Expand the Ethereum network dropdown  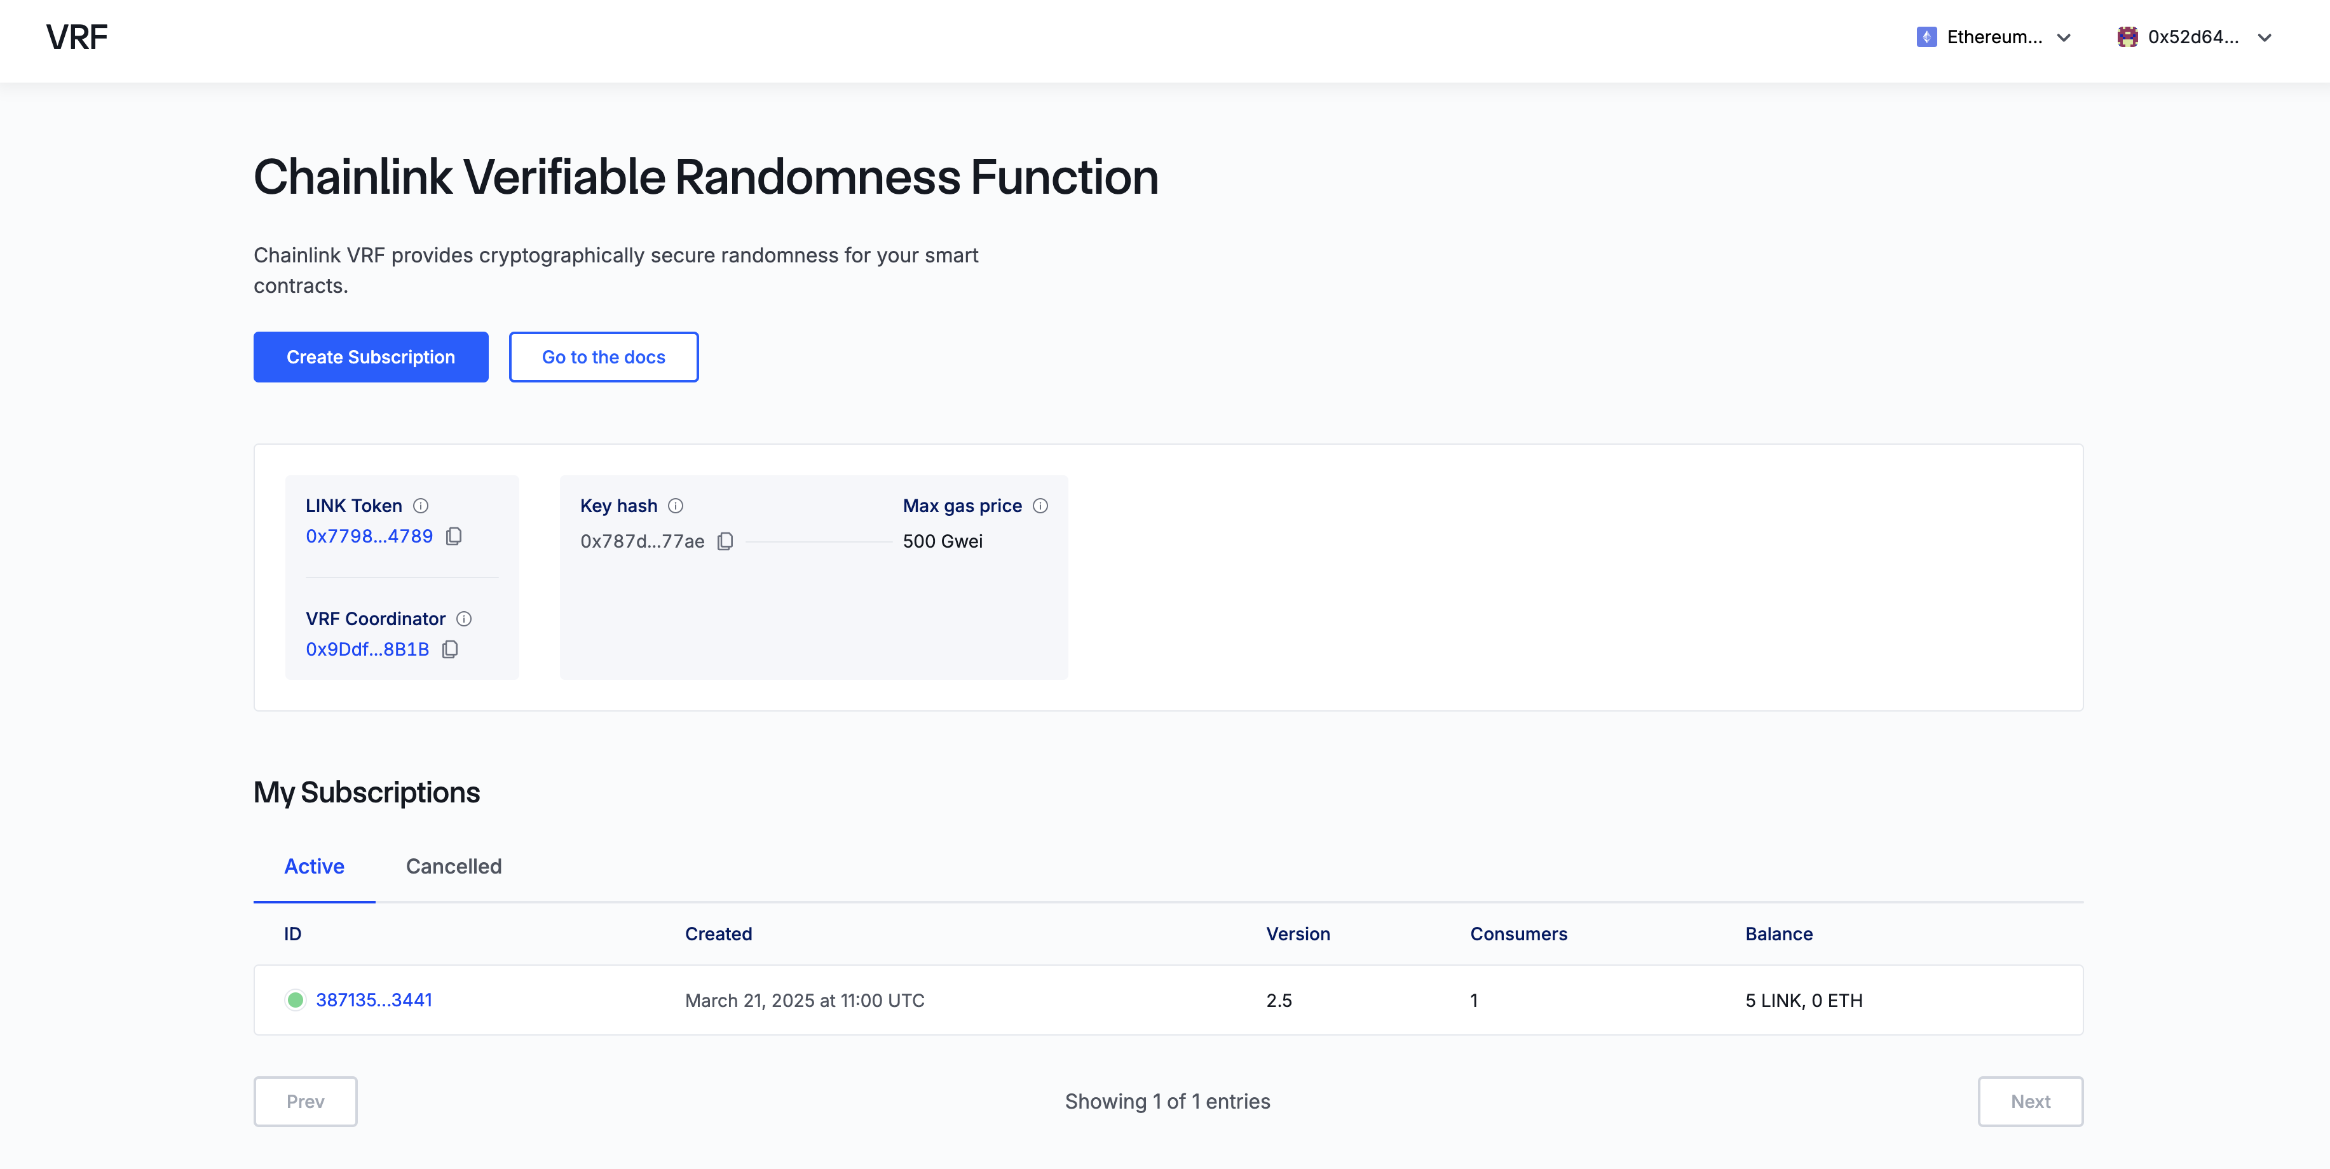point(2063,37)
